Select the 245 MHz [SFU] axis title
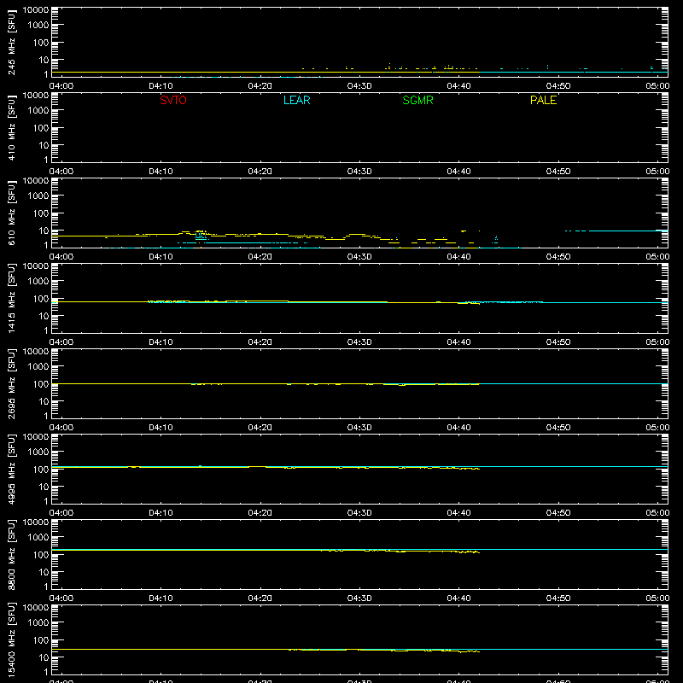The width and height of the screenshot is (683, 683). [11, 42]
